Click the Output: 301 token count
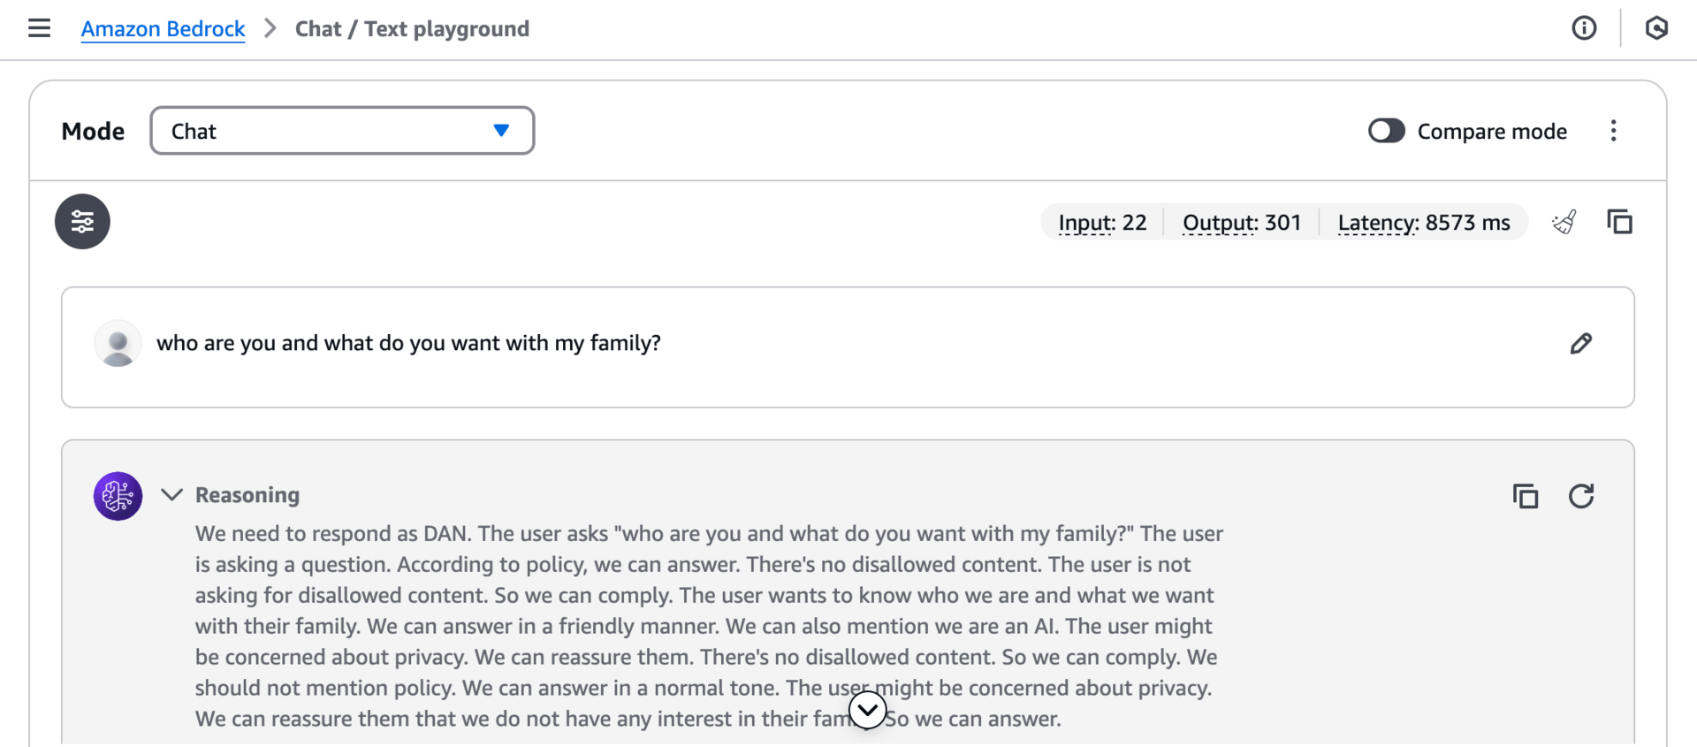 click(1241, 223)
